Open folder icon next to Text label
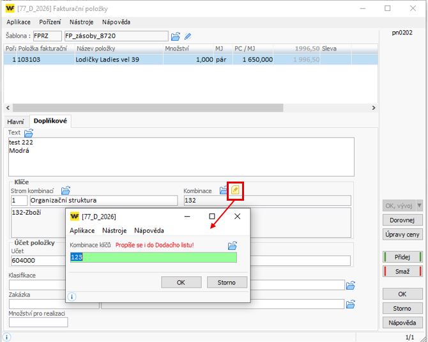 (29, 133)
